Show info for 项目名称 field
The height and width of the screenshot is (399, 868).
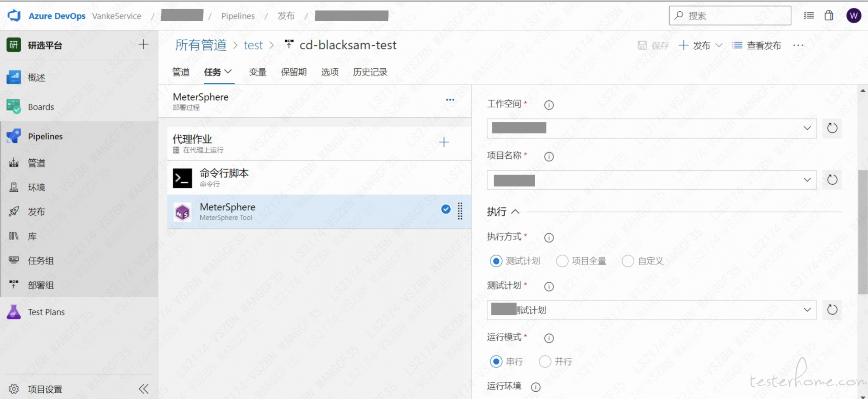click(x=549, y=157)
